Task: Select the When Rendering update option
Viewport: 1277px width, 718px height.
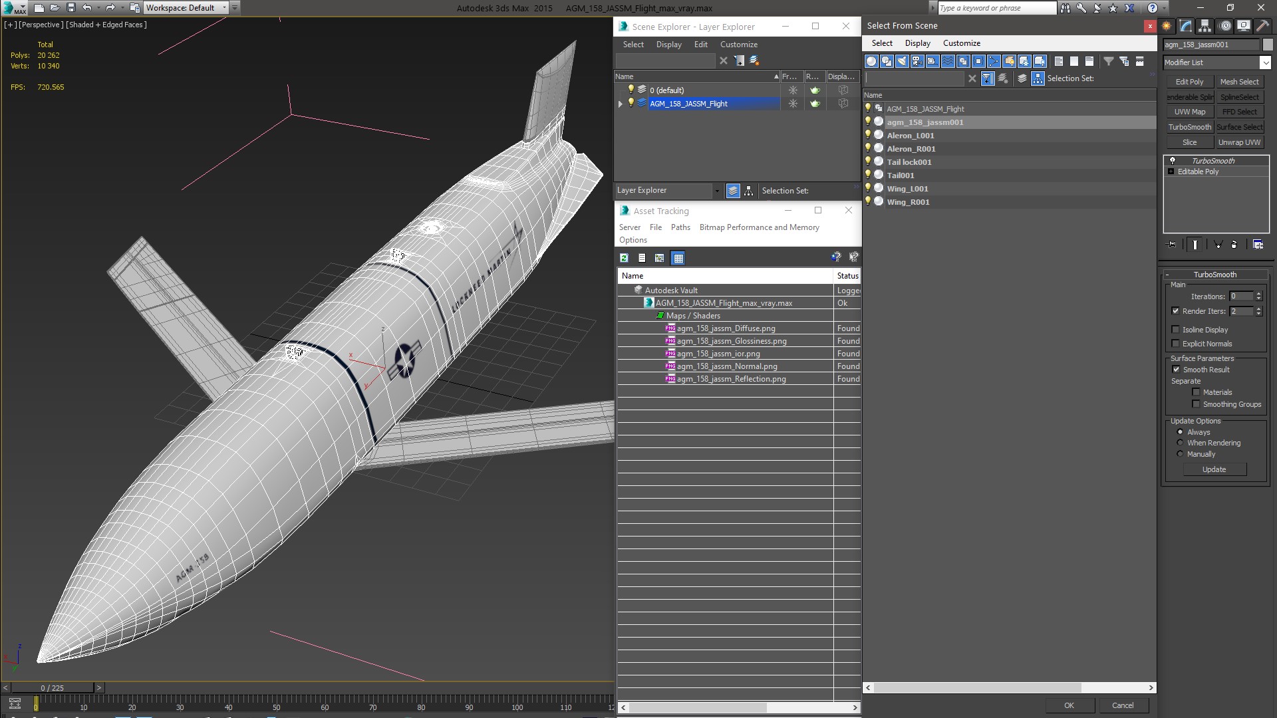Action: pyautogui.click(x=1180, y=443)
